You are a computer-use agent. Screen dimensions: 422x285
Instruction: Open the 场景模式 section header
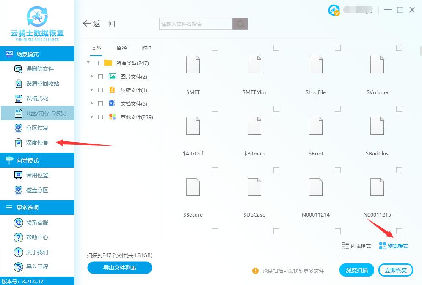coord(37,54)
